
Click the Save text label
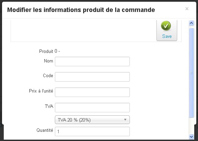[167, 37]
